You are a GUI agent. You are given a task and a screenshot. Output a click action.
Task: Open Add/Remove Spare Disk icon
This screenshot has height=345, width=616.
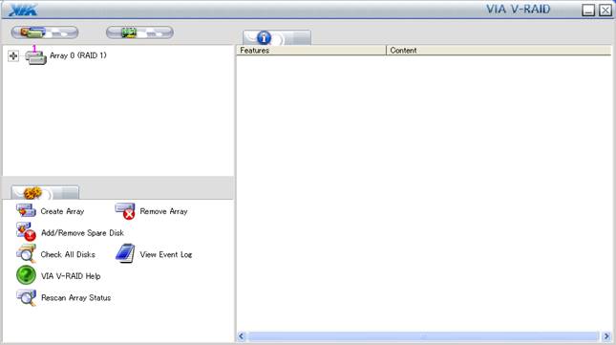pos(26,232)
